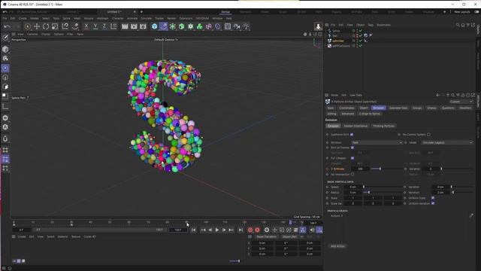
Task: Toggle the timeline sound speaker icon
Action: [x=312, y=230]
